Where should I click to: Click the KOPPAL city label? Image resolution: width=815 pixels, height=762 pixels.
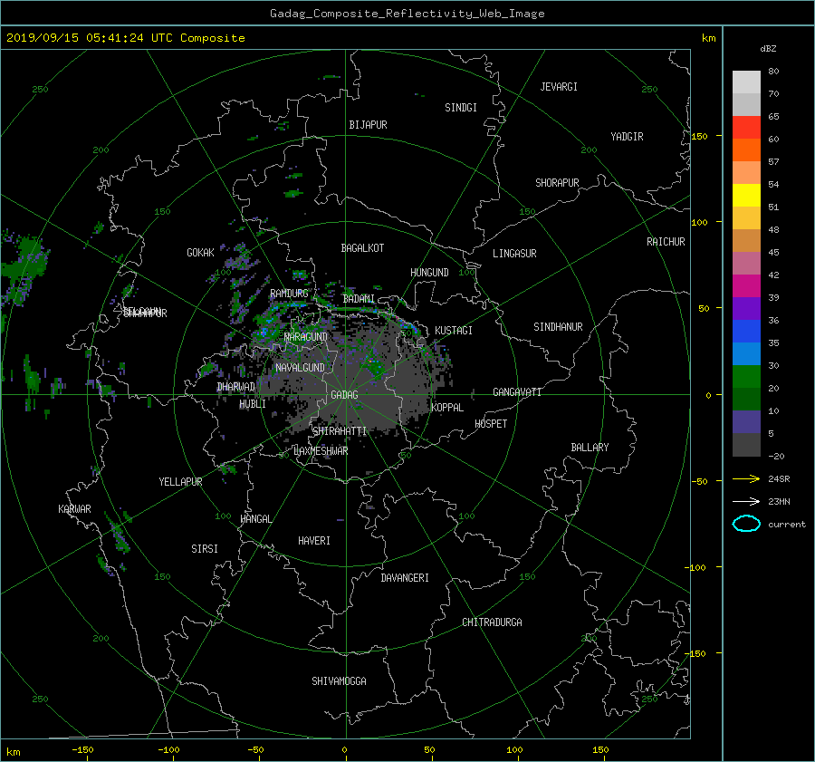point(447,407)
